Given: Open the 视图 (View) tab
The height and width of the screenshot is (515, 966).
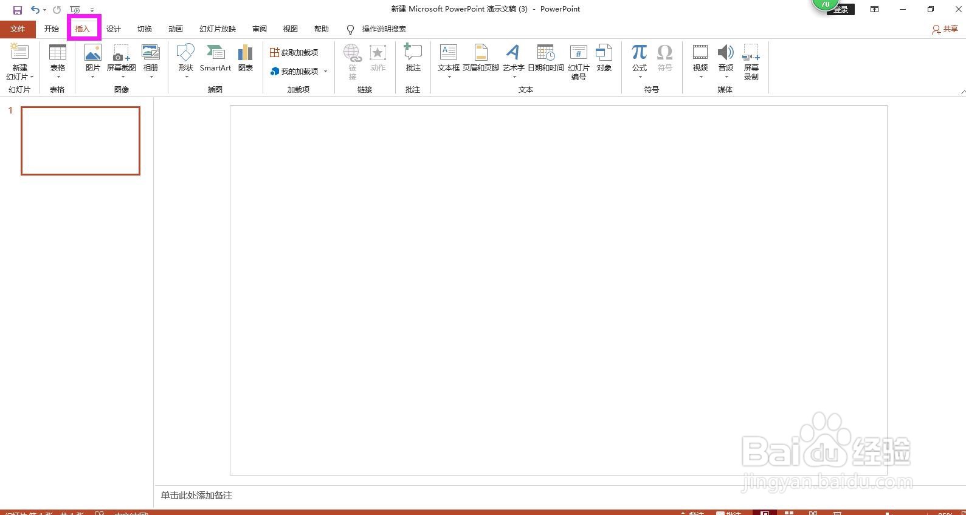Looking at the screenshot, I should [291, 29].
